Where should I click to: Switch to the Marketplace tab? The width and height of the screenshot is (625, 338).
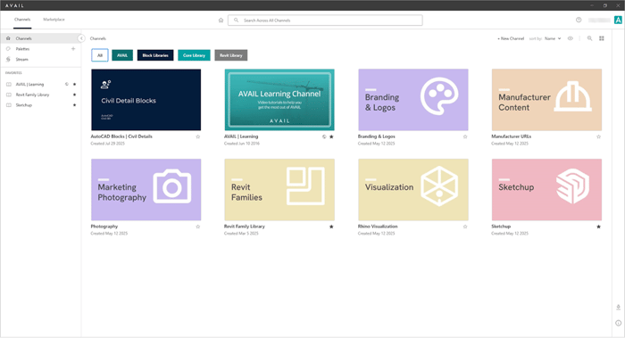(54, 20)
